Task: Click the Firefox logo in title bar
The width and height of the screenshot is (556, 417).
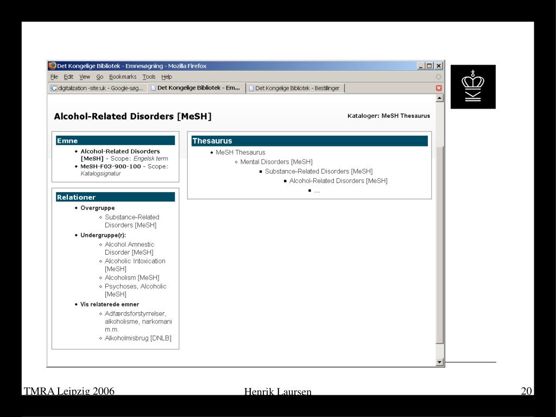Action: tap(53, 66)
